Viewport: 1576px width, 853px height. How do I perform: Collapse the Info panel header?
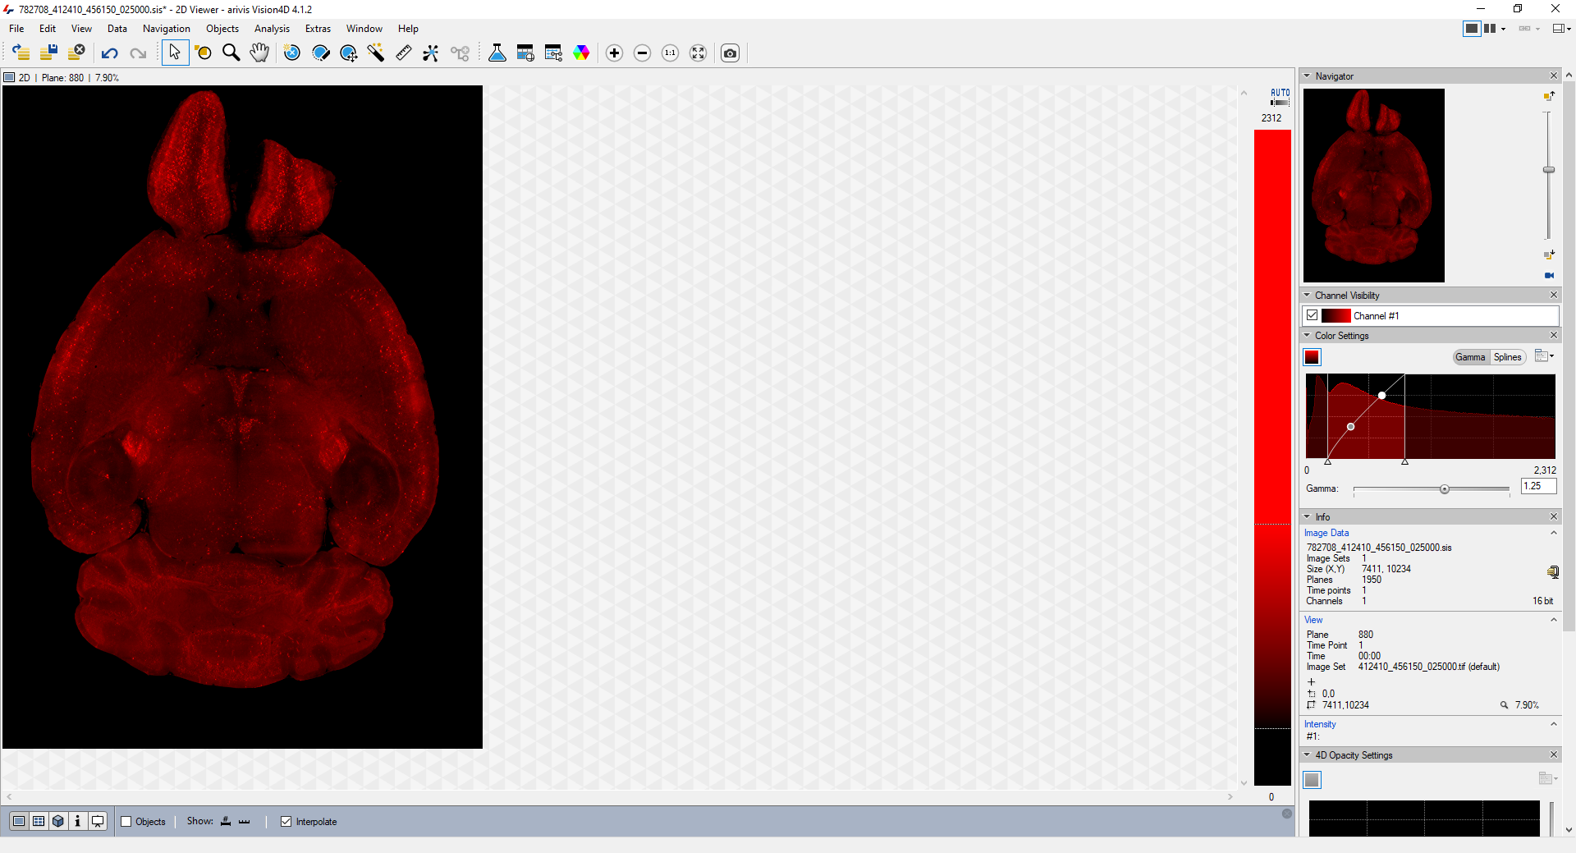point(1307,516)
